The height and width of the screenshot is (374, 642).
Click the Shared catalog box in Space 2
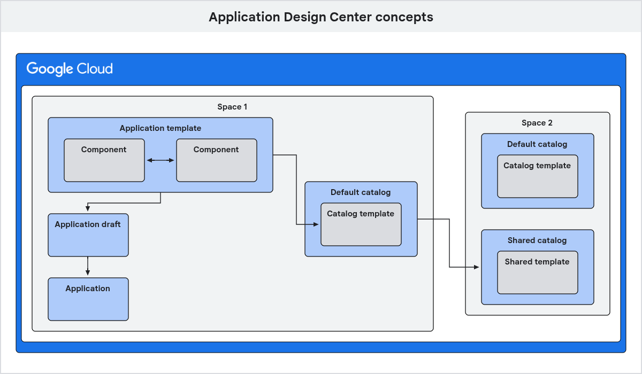pyautogui.click(x=537, y=240)
